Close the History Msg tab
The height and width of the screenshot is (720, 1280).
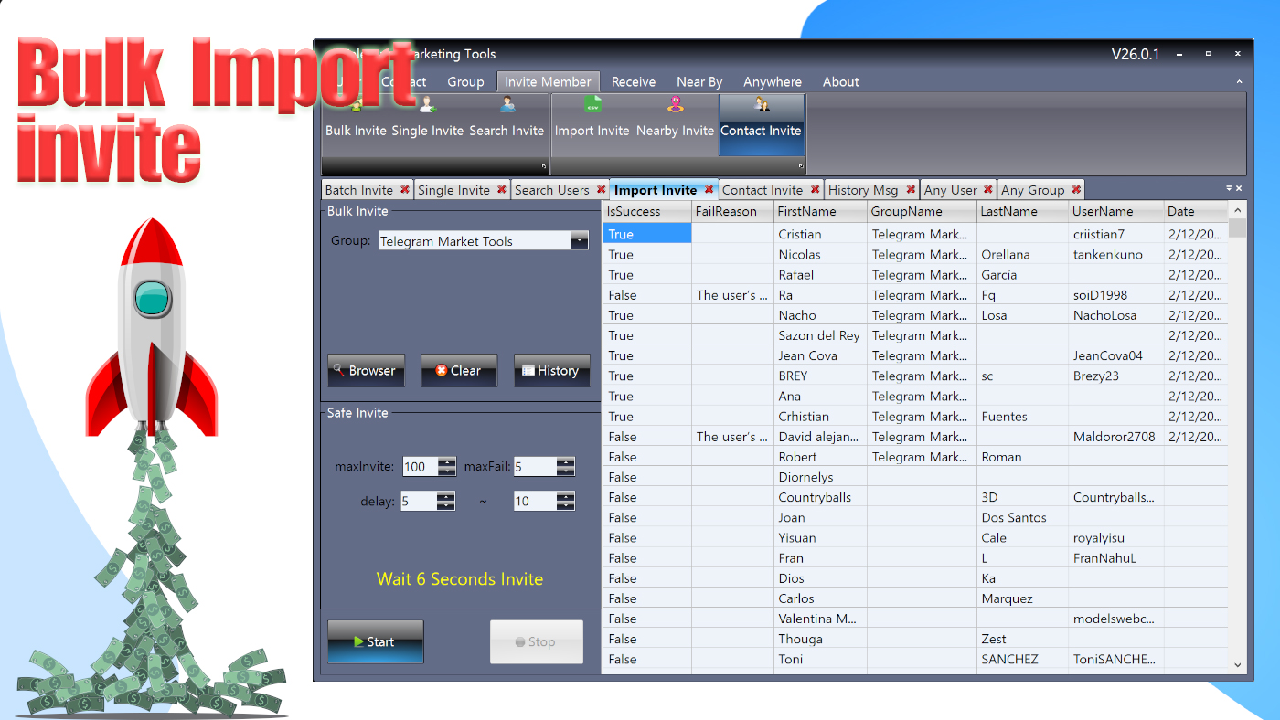pyautogui.click(x=910, y=189)
